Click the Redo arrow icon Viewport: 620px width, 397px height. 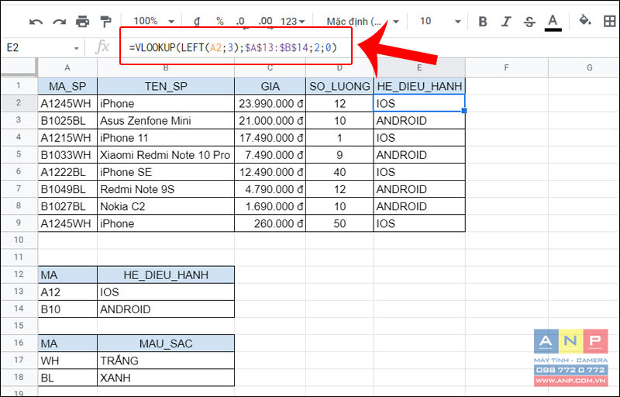point(60,22)
